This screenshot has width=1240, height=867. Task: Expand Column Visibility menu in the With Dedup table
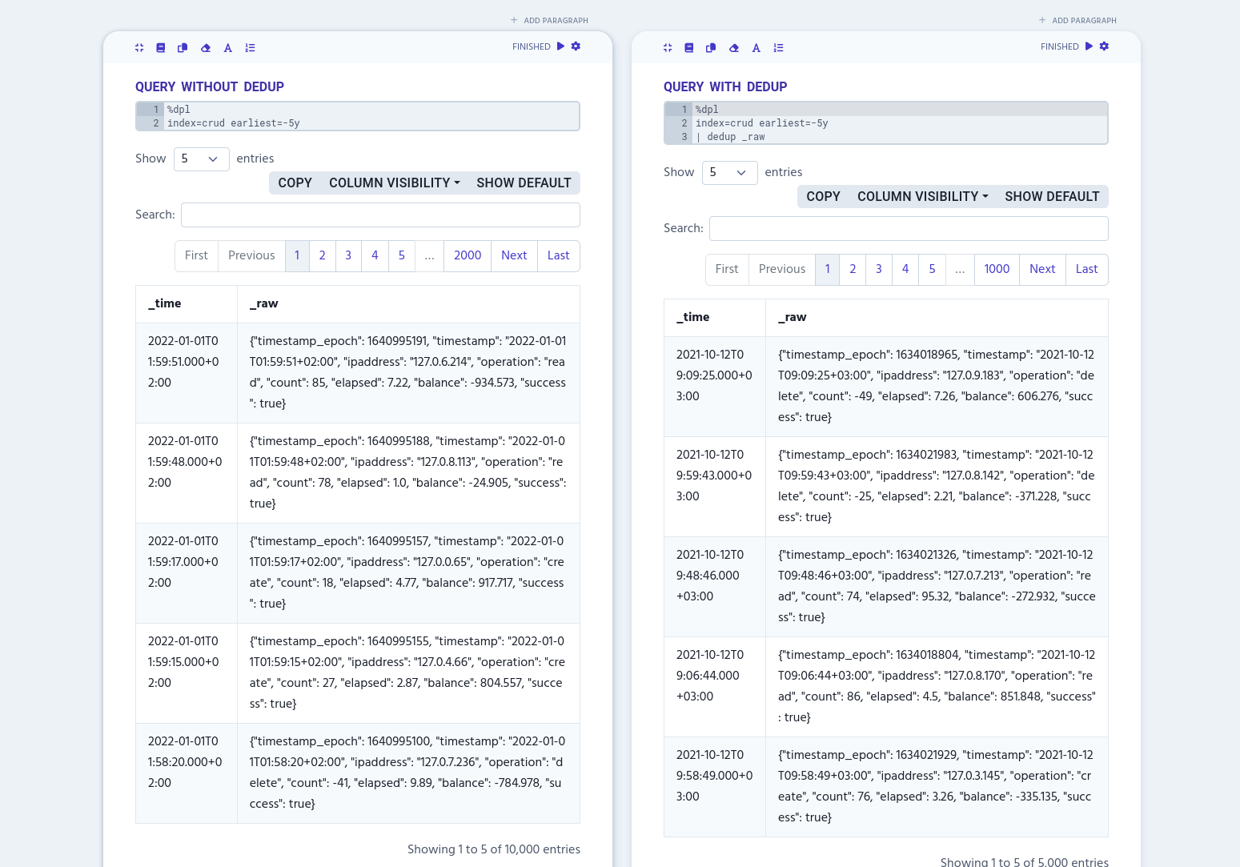(x=922, y=196)
